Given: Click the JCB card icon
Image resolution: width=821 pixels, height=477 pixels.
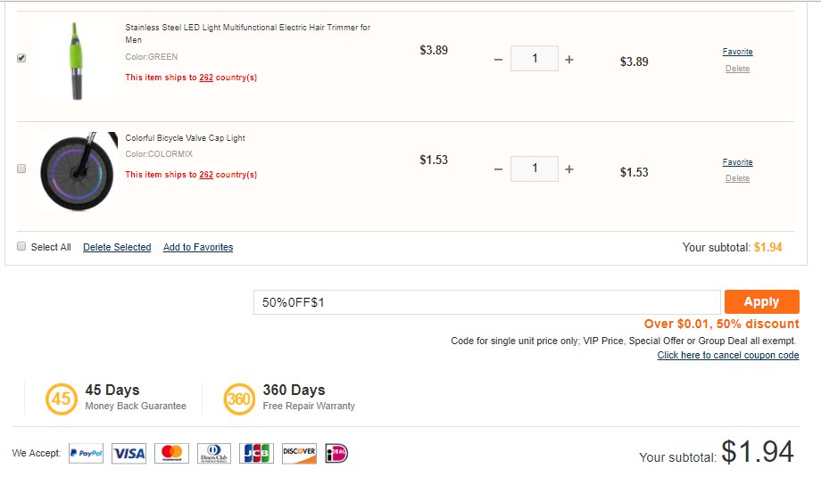Looking at the screenshot, I should [257, 454].
